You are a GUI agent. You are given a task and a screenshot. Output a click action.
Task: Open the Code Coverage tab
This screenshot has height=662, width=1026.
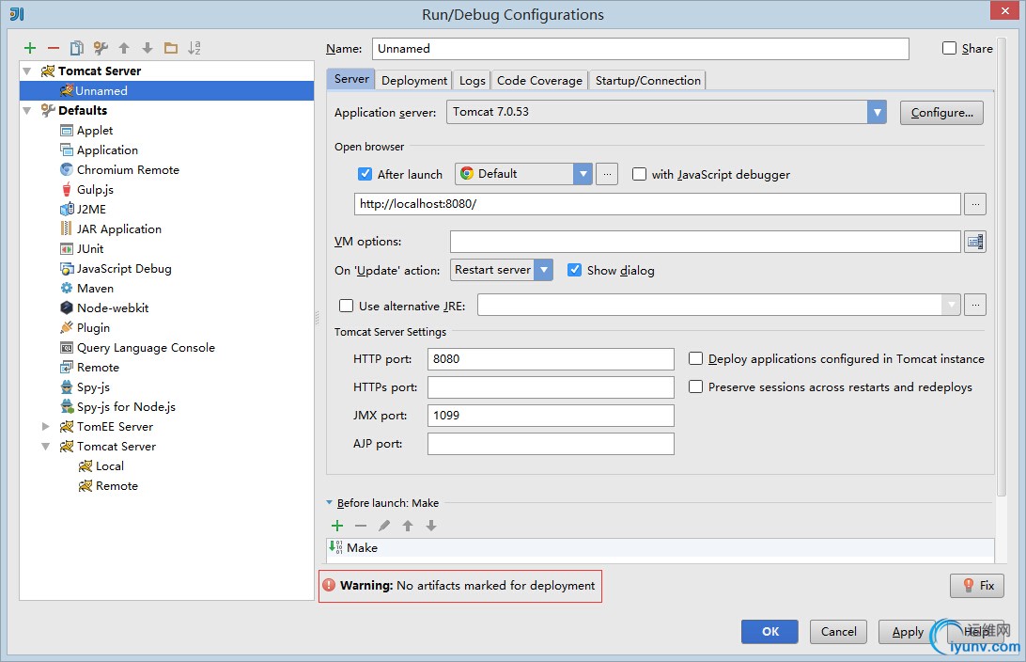539,80
